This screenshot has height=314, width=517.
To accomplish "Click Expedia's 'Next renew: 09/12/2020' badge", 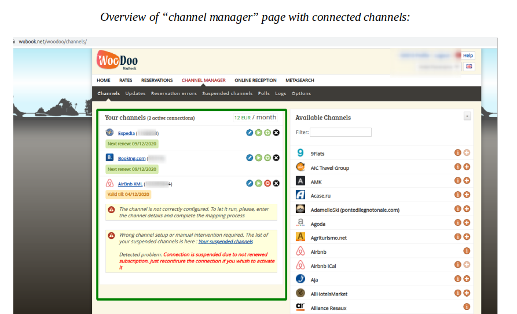I will [x=132, y=144].
